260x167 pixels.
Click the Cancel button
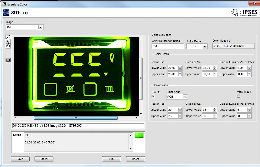[44, 159]
